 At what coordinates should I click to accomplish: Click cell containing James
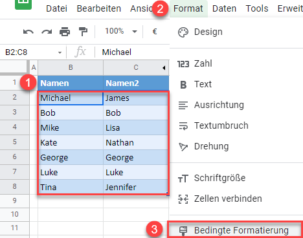[135, 98]
